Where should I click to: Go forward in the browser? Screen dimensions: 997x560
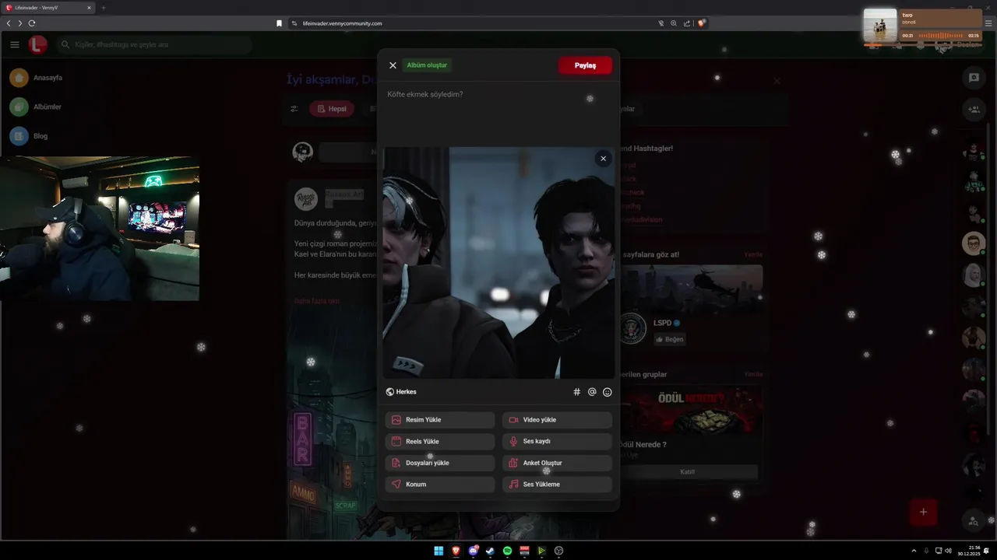(x=20, y=23)
